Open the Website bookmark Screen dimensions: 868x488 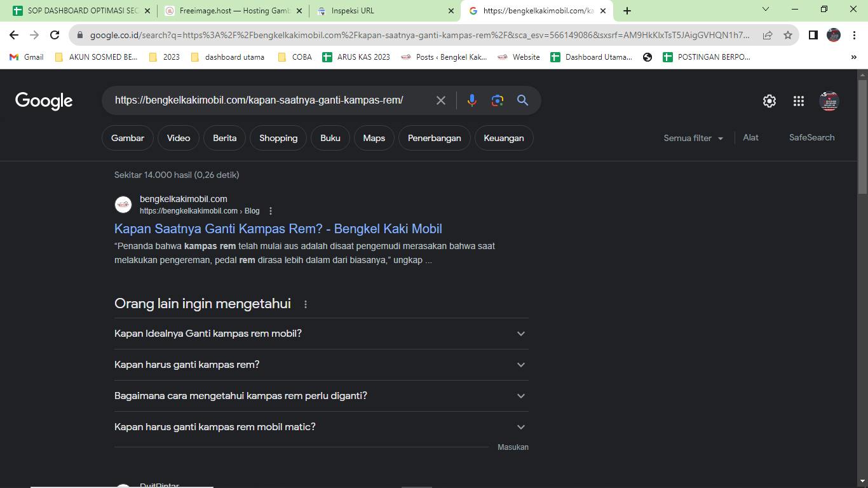pos(519,57)
